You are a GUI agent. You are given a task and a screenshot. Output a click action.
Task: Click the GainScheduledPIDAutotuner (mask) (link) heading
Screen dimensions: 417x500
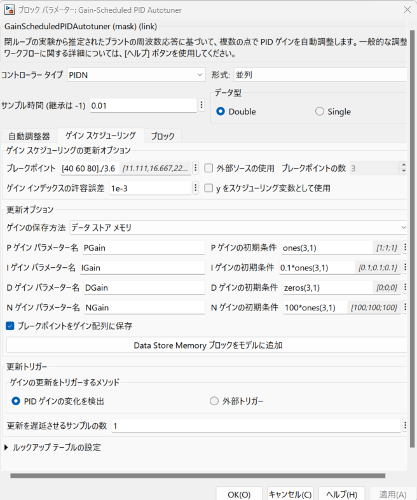[x=81, y=26]
